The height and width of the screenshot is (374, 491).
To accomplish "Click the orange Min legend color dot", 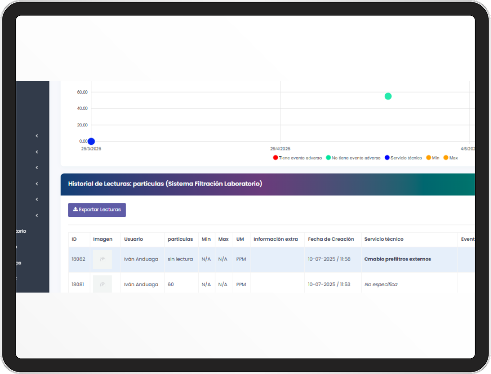I will click(x=428, y=158).
